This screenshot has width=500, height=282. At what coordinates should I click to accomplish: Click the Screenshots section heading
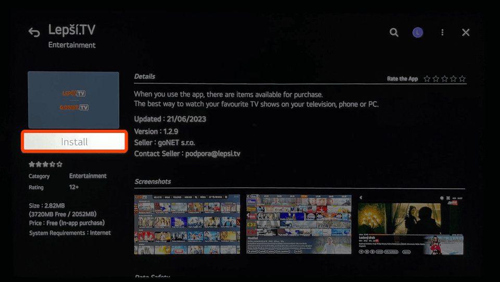point(153,181)
